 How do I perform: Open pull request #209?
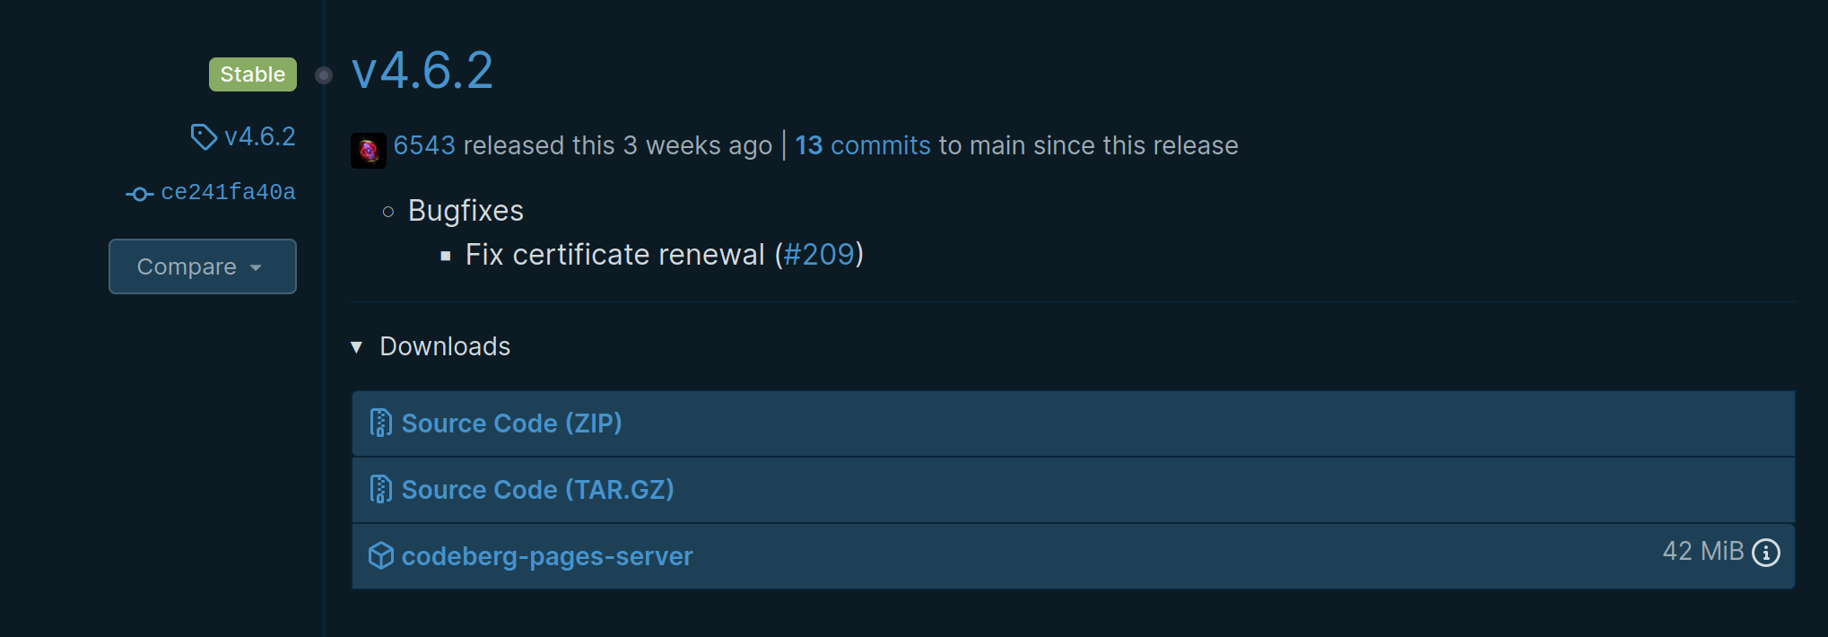819,255
